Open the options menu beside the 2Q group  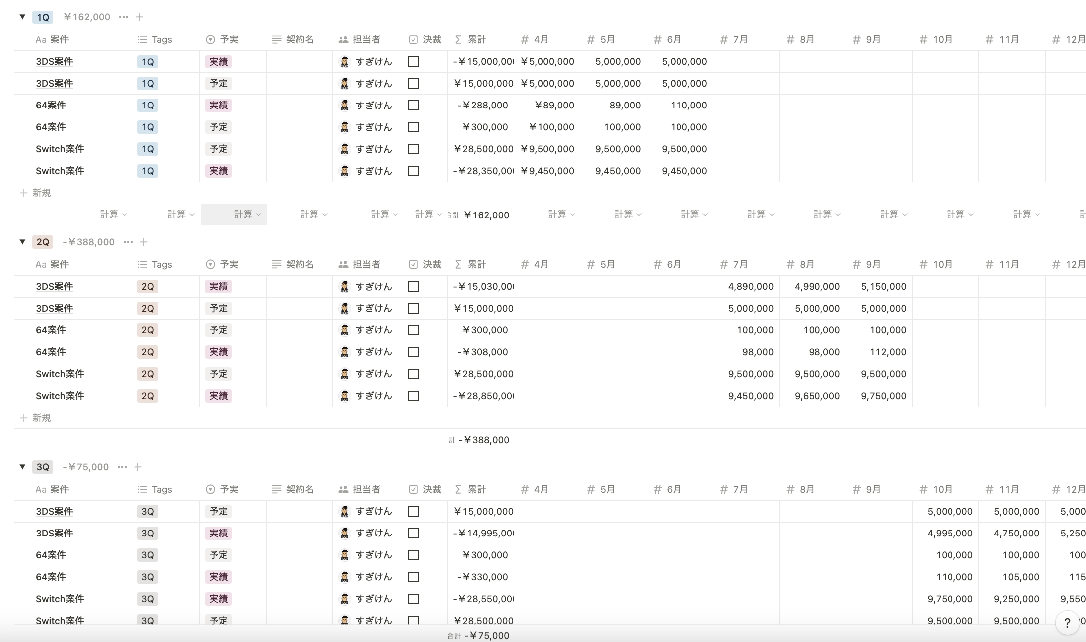coord(128,242)
